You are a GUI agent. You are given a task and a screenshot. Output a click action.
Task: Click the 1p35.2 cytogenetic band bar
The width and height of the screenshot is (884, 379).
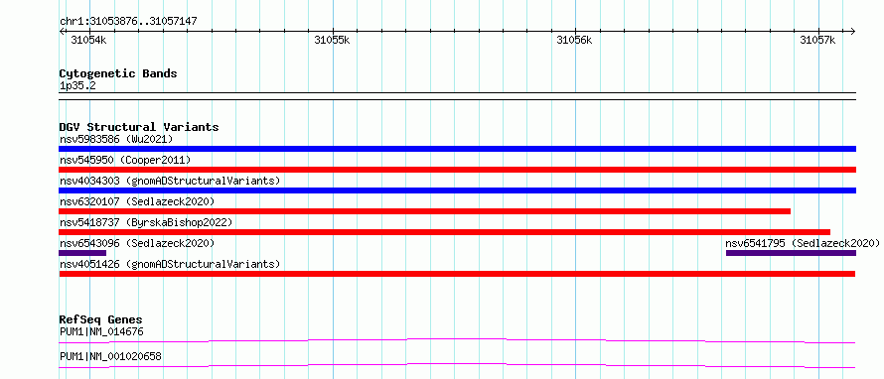point(457,96)
